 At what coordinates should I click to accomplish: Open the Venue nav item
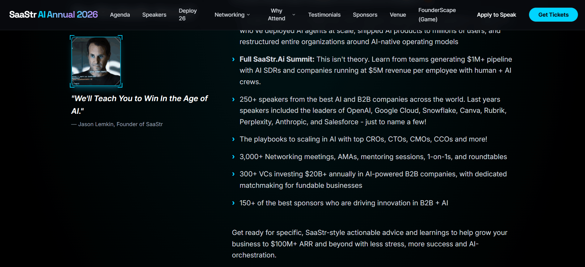tap(398, 15)
